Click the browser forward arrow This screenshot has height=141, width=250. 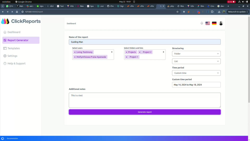(7, 12)
